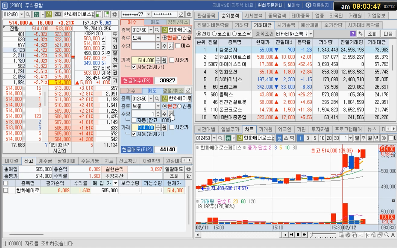The height and width of the screenshot is (248, 397).
Task: Open the 예수금 tab in bottom panel
Action: click(x=45, y=161)
